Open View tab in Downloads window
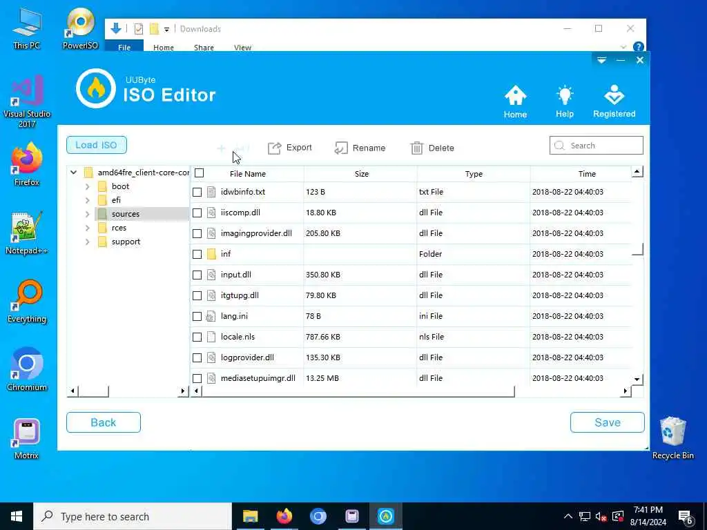 coord(242,48)
